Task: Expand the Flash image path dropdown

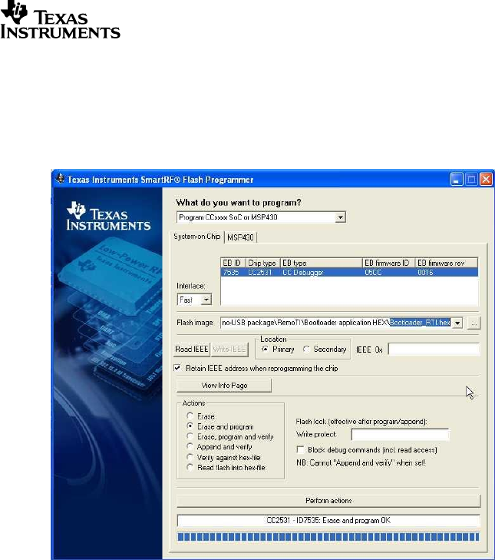Action: [457, 323]
